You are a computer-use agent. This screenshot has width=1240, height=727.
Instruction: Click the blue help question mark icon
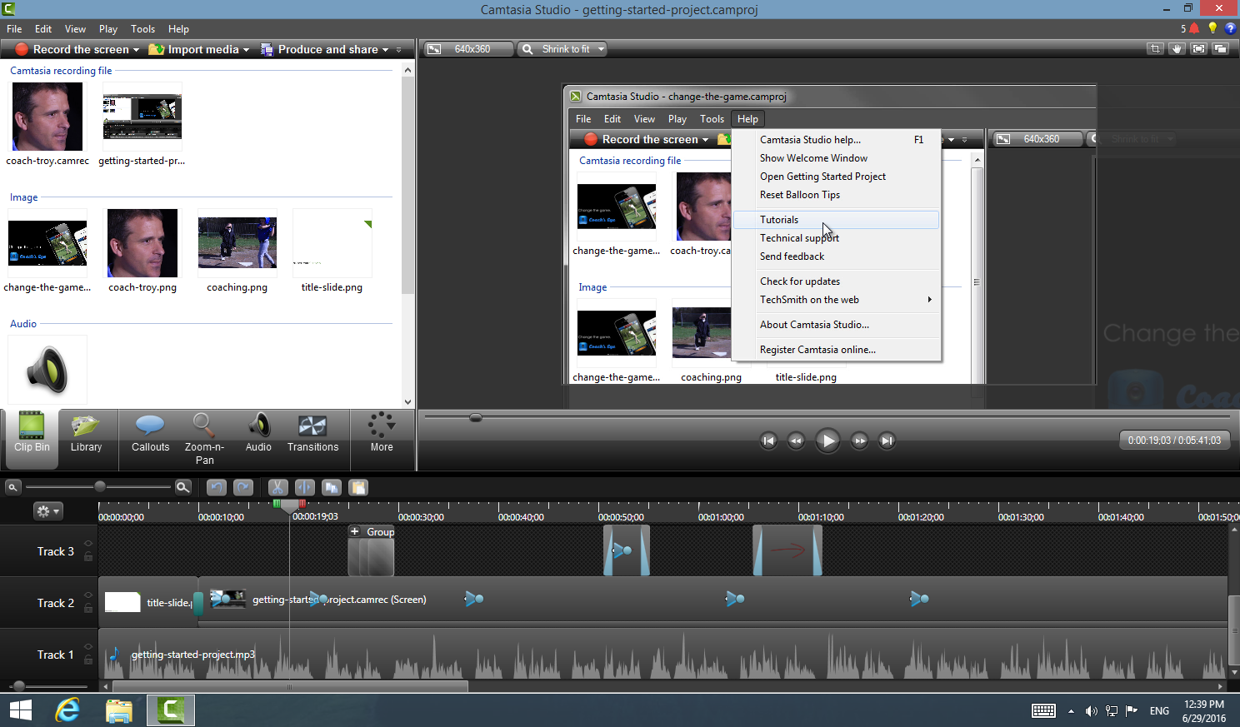pyautogui.click(x=1230, y=28)
